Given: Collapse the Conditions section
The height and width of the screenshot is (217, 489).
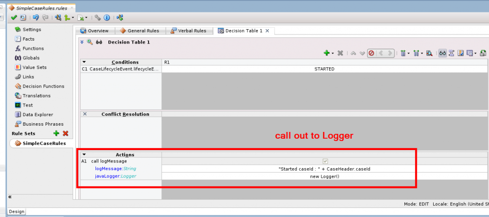Looking at the screenshot, I should 84,62.
